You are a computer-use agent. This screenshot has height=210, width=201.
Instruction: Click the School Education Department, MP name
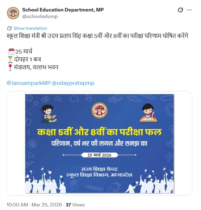(63, 10)
